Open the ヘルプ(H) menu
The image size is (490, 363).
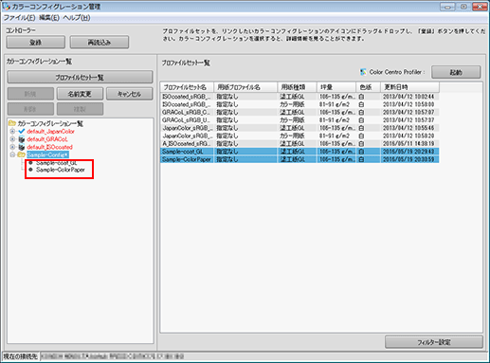tap(77, 18)
